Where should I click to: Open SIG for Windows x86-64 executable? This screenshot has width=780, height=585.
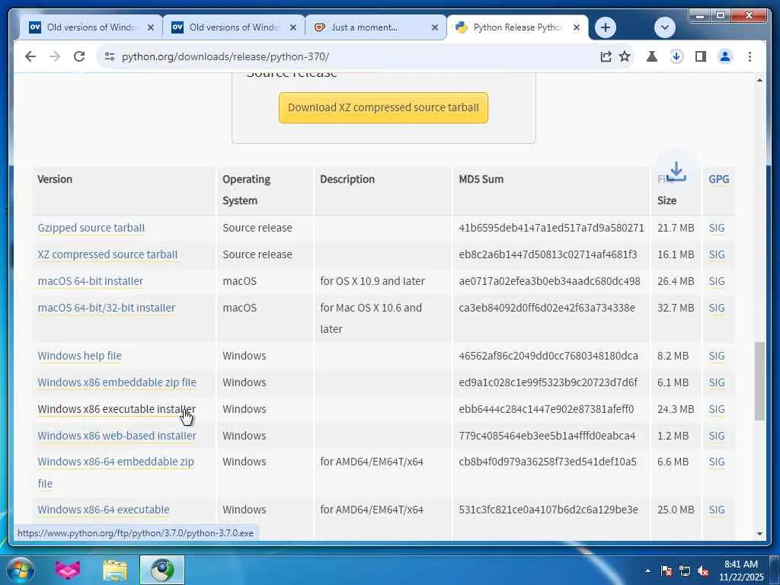tap(716, 510)
